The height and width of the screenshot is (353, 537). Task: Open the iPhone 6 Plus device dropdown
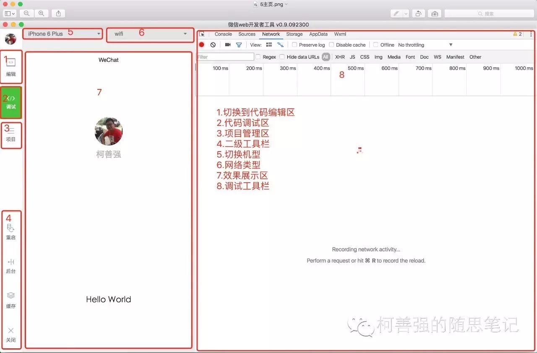[x=63, y=34]
